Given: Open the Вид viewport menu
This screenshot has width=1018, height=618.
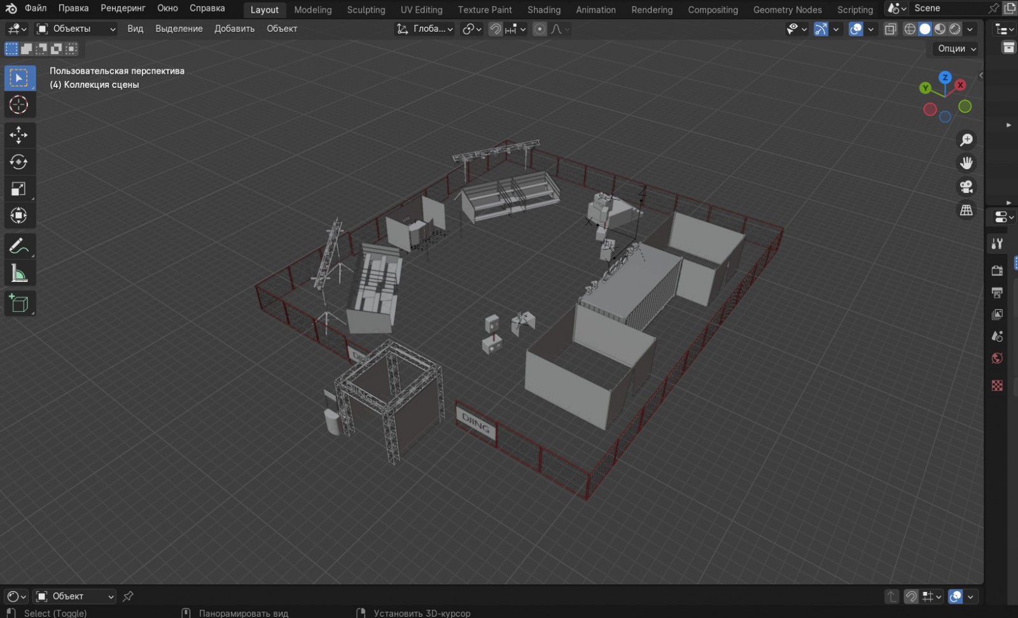Looking at the screenshot, I should [x=135, y=29].
